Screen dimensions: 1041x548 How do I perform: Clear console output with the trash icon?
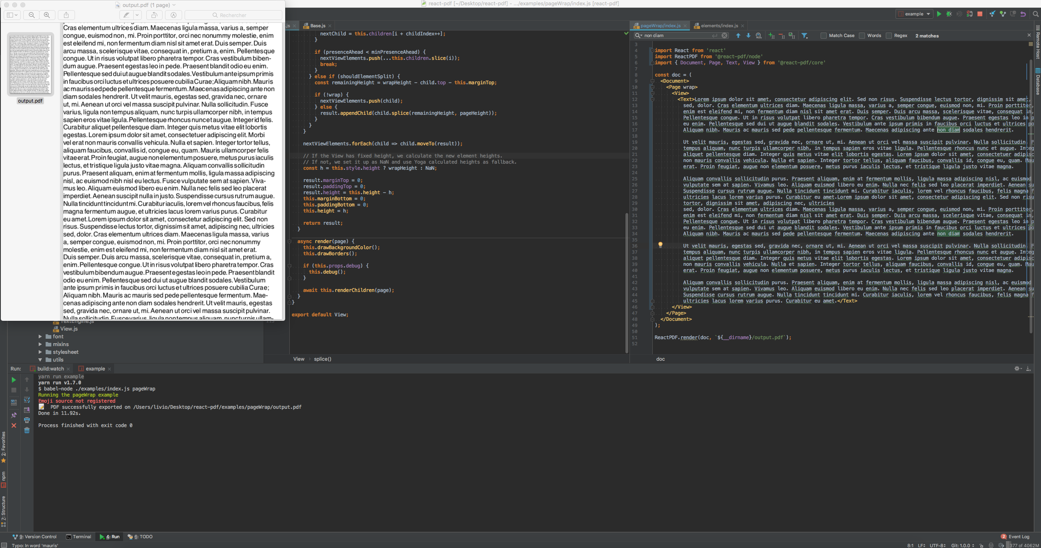pos(27,430)
